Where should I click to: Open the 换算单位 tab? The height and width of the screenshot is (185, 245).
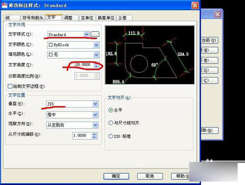[106, 18]
